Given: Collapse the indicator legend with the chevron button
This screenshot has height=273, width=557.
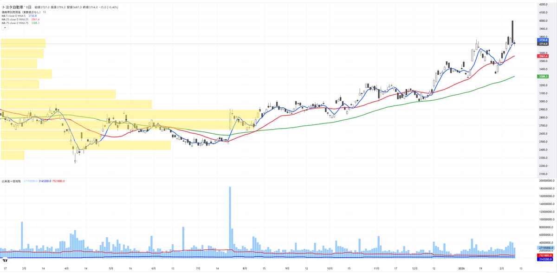Looking at the screenshot, I should tap(4, 28).
